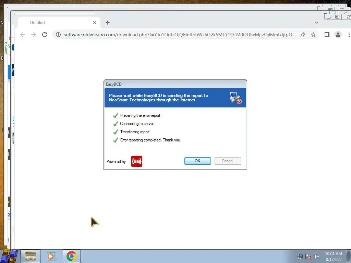Bookmark this tab with the star icon

pos(313,35)
